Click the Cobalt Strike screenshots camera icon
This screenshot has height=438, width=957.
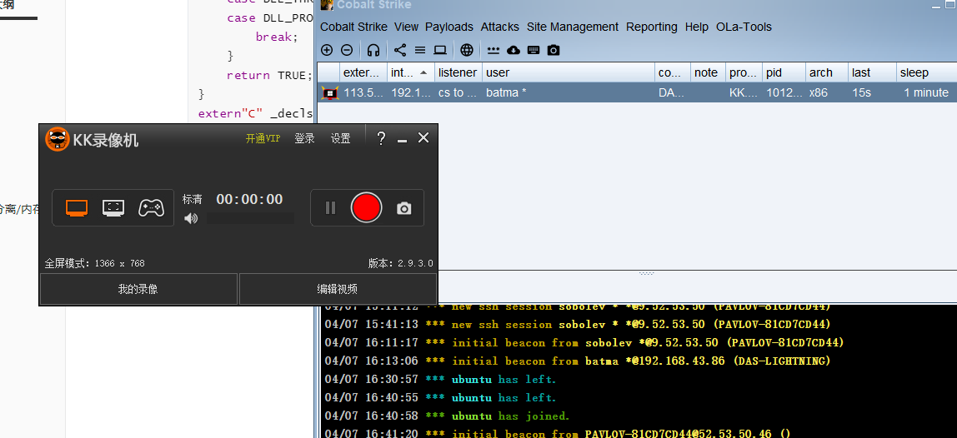click(x=554, y=50)
